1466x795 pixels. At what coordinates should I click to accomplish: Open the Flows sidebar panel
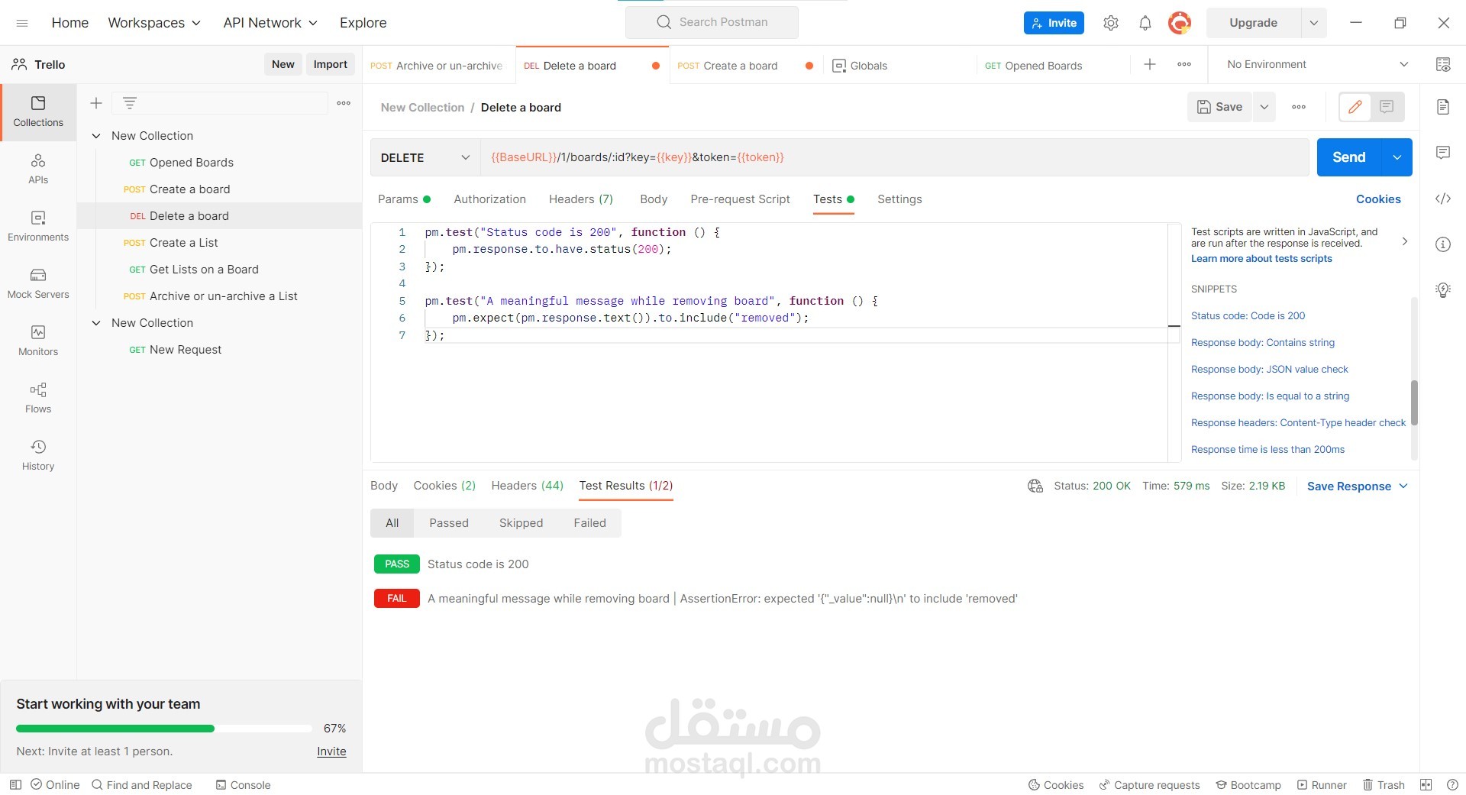pos(38,398)
